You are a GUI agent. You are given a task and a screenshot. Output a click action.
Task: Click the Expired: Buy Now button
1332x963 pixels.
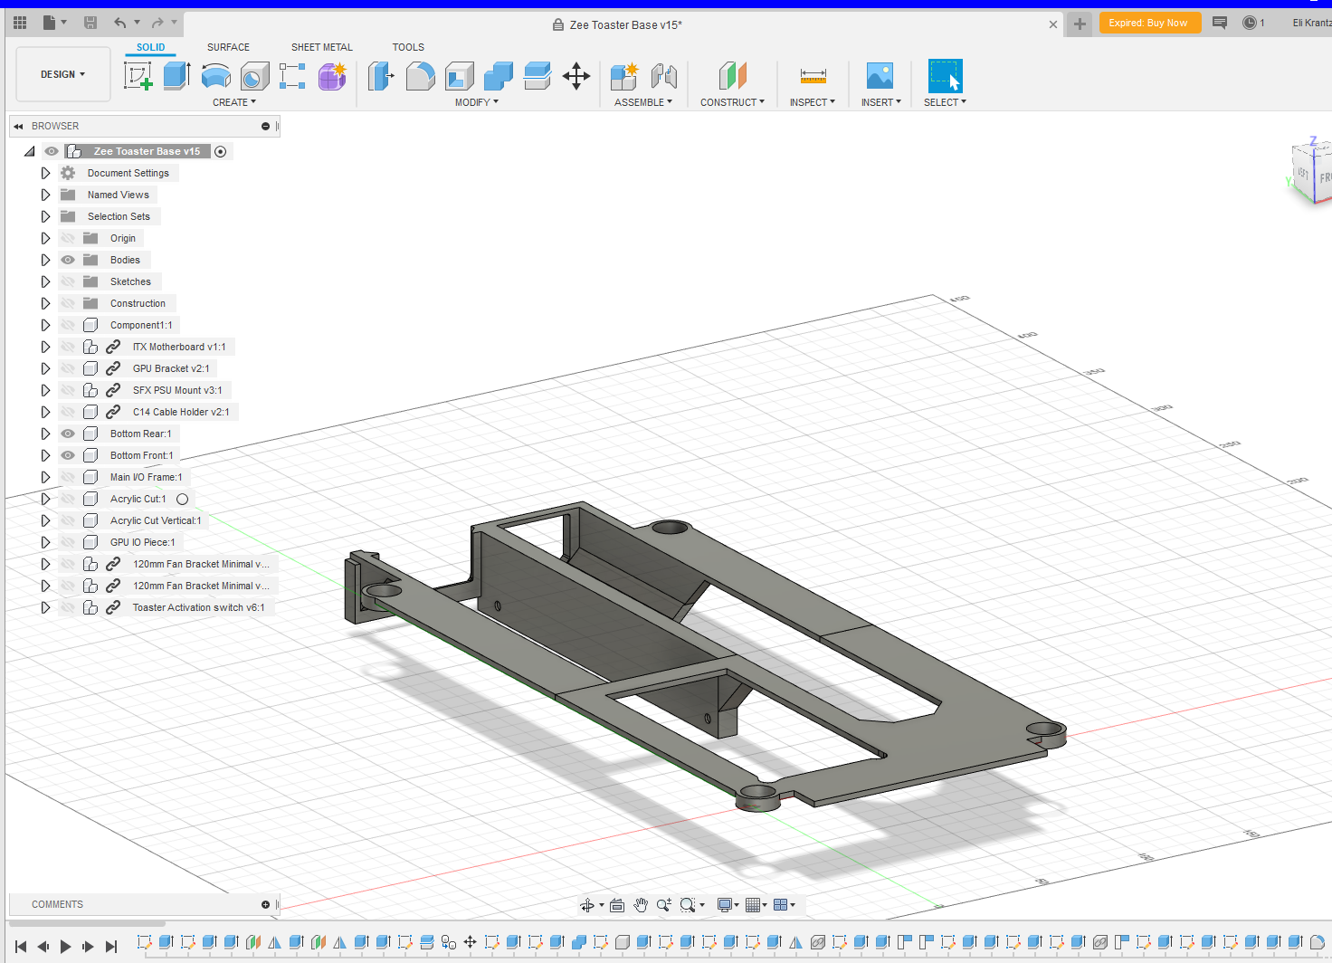tap(1148, 24)
